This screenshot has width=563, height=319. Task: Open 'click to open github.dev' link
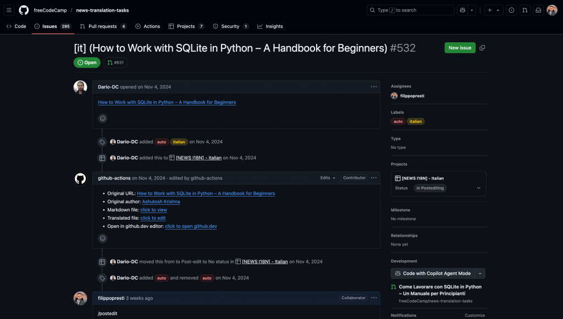click(x=191, y=226)
